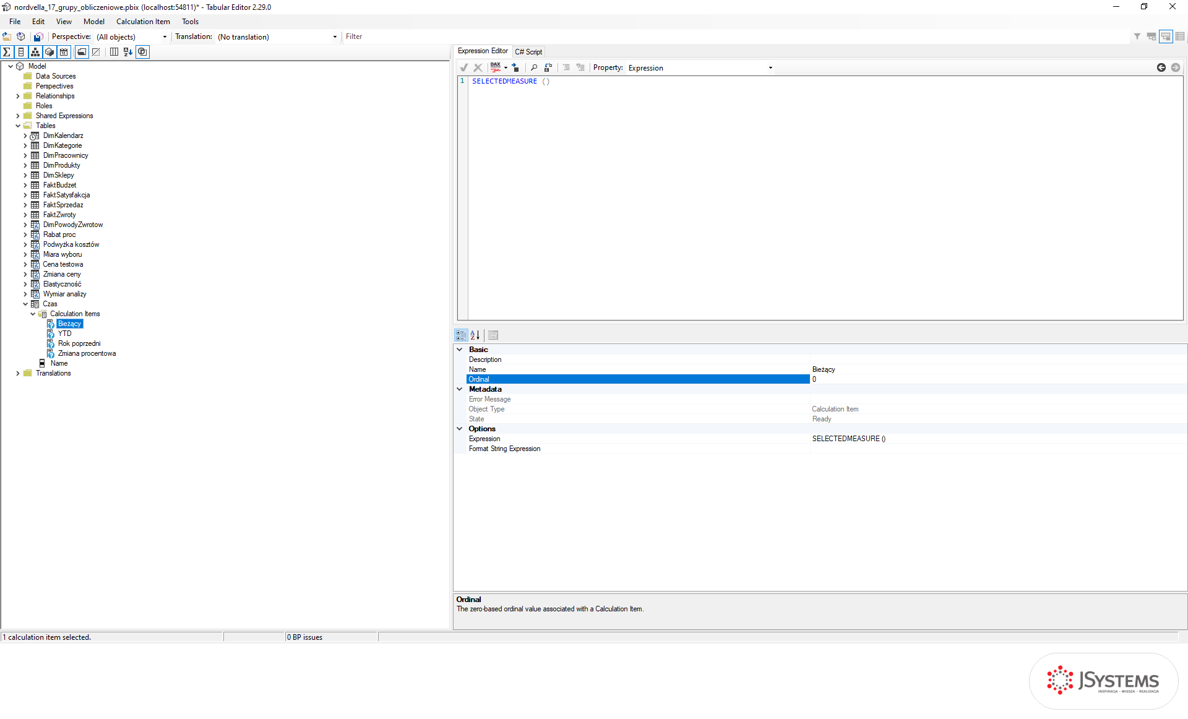
Task: Toggle hierarchies display in the tree toolbar
Action: (x=35, y=52)
